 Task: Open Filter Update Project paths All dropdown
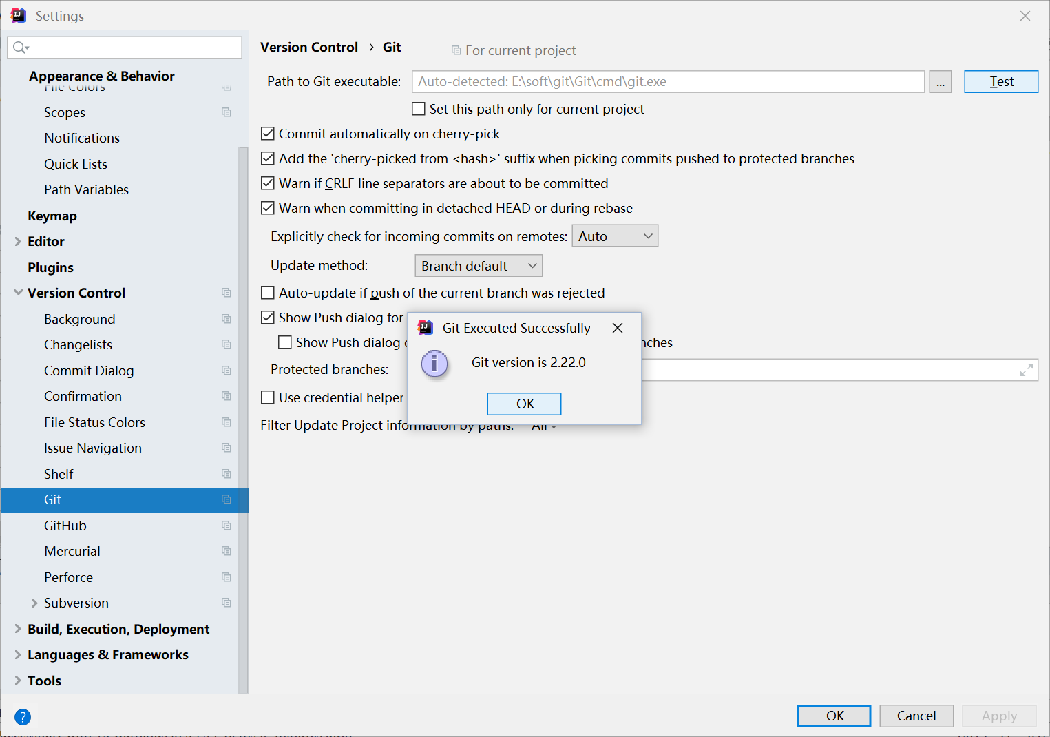coord(544,426)
